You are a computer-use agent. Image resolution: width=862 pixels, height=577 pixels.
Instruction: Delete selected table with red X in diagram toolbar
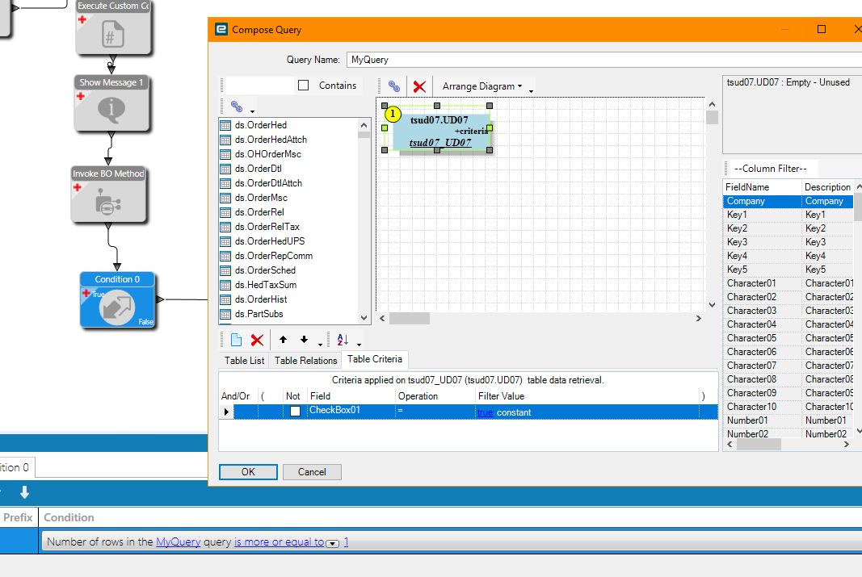click(419, 86)
